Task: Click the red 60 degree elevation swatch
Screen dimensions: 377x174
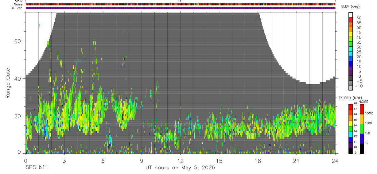Action: coord(351,19)
